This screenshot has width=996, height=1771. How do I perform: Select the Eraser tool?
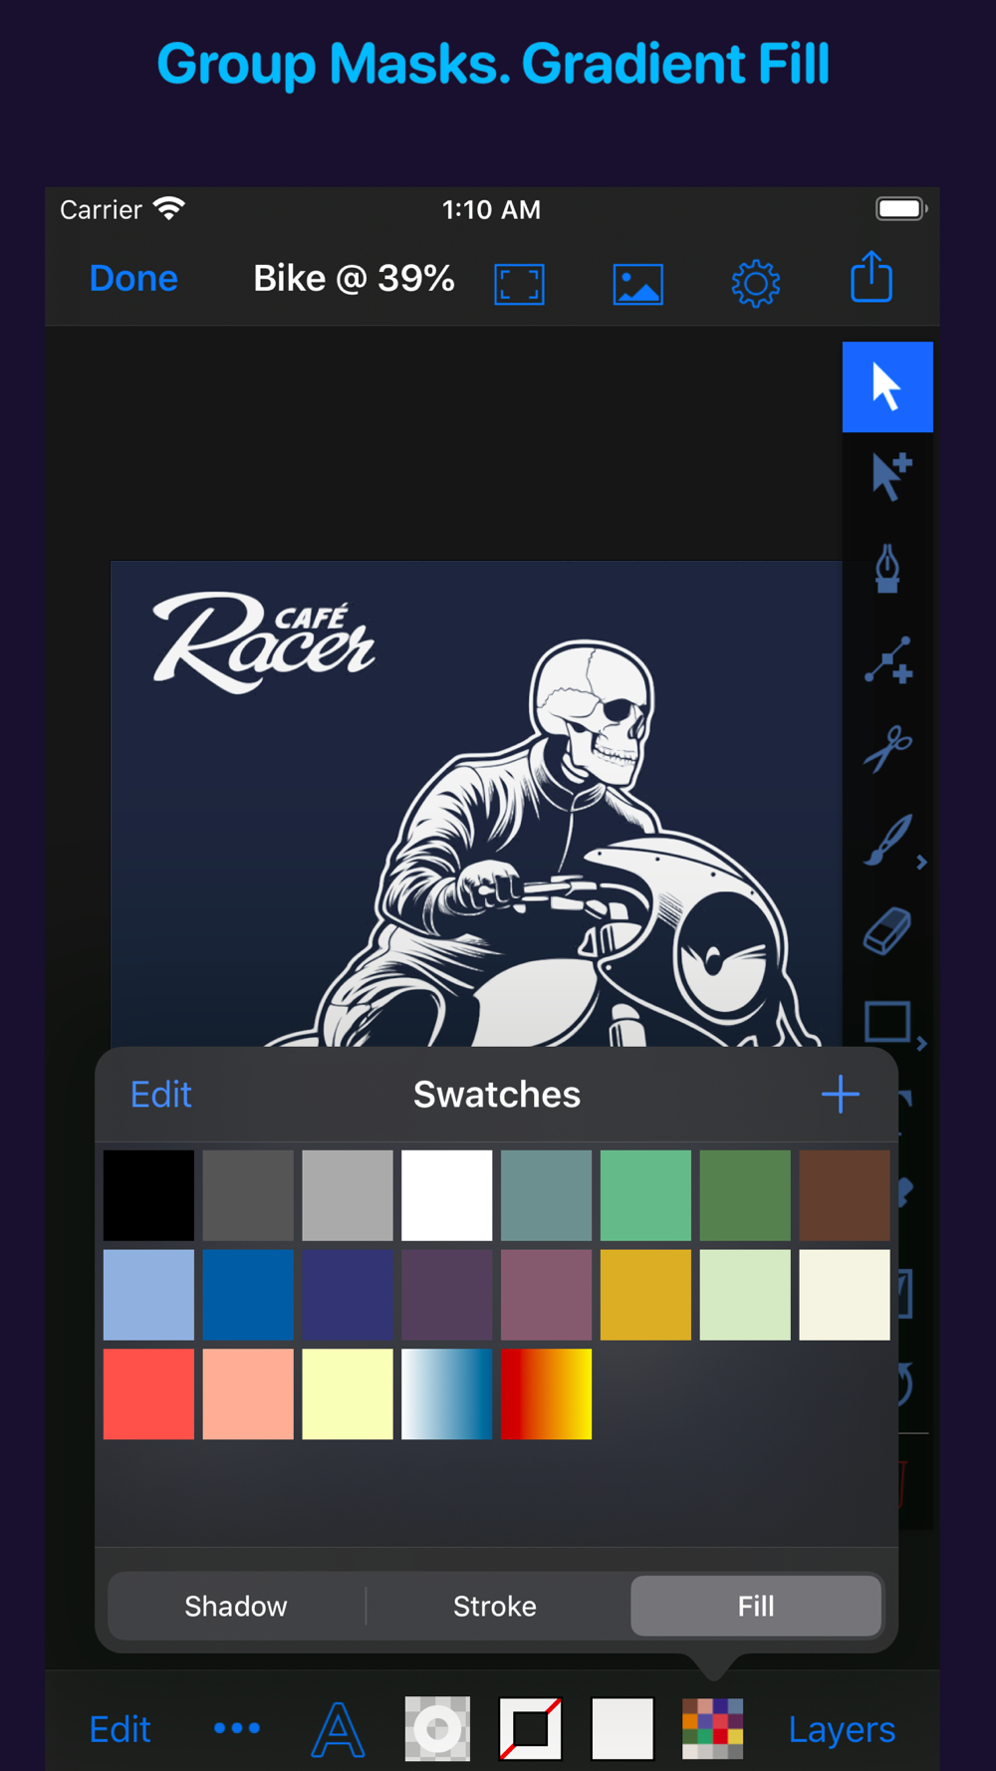pos(887,931)
